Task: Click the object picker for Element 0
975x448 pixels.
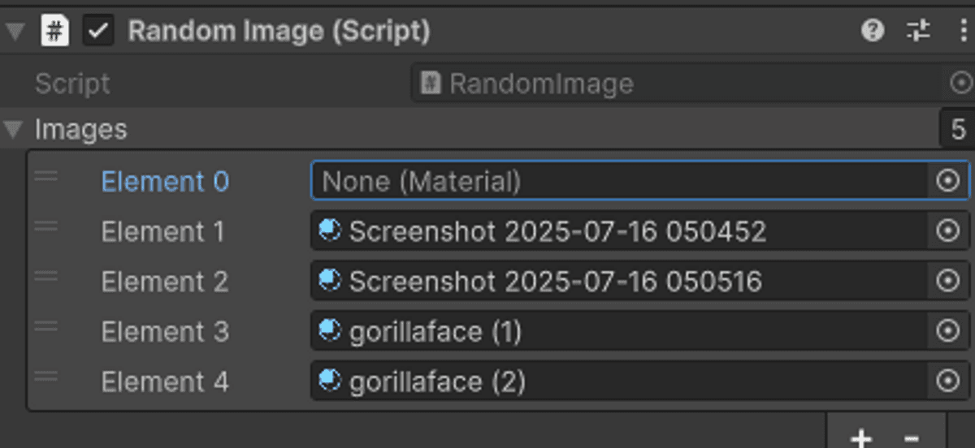Action: (x=947, y=181)
